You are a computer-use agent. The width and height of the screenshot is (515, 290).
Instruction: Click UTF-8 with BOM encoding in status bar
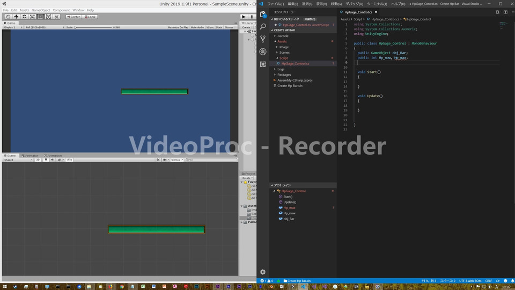pyautogui.click(x=470, y=281)
